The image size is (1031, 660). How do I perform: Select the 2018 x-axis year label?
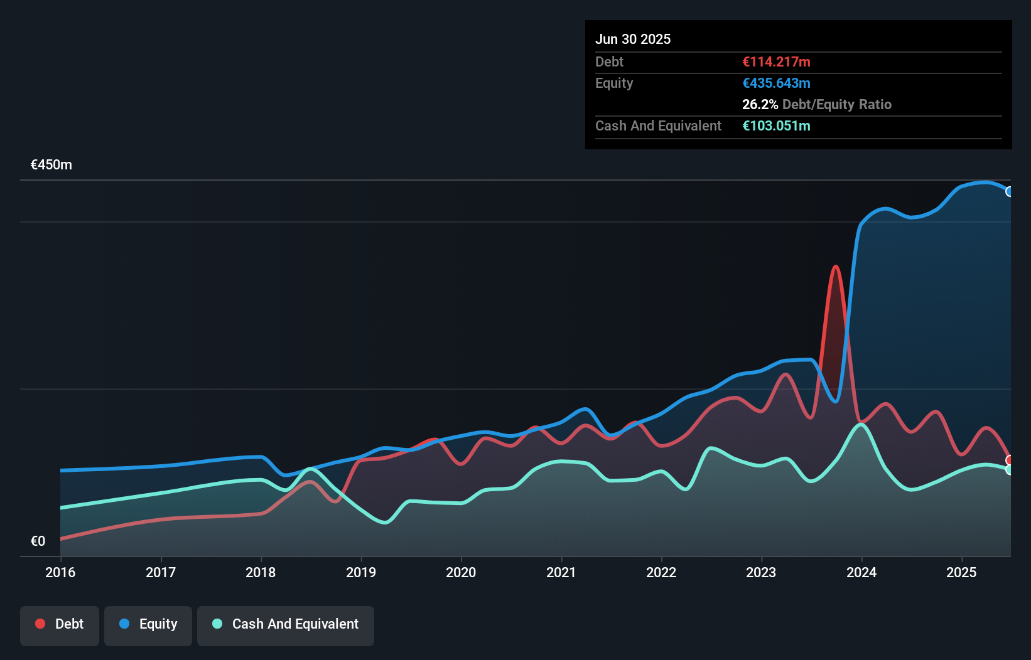[x=261, y=572]
